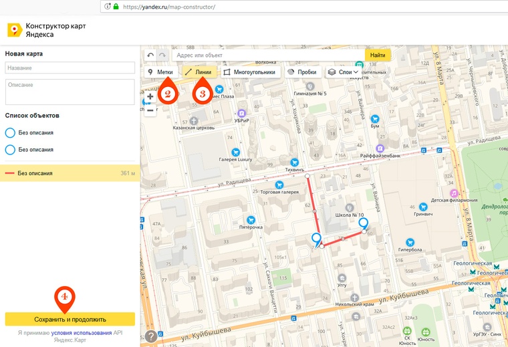508x347 pixels.
Task: Click the Найти search button
Action: 378,55
